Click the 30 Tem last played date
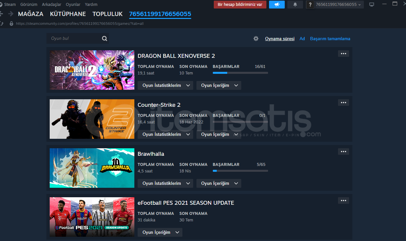 (186, 220)
